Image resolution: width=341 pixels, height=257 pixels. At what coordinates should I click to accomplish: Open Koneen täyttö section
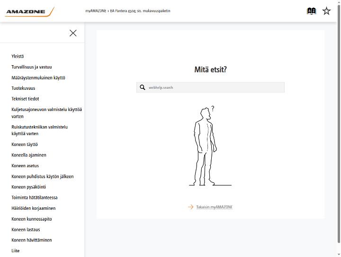pos(25,144)
